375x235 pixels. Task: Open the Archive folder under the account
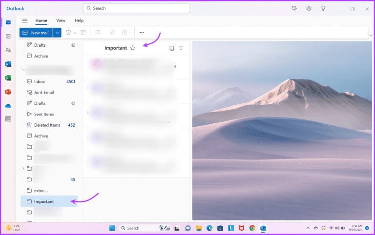click(x=49, y=136)
